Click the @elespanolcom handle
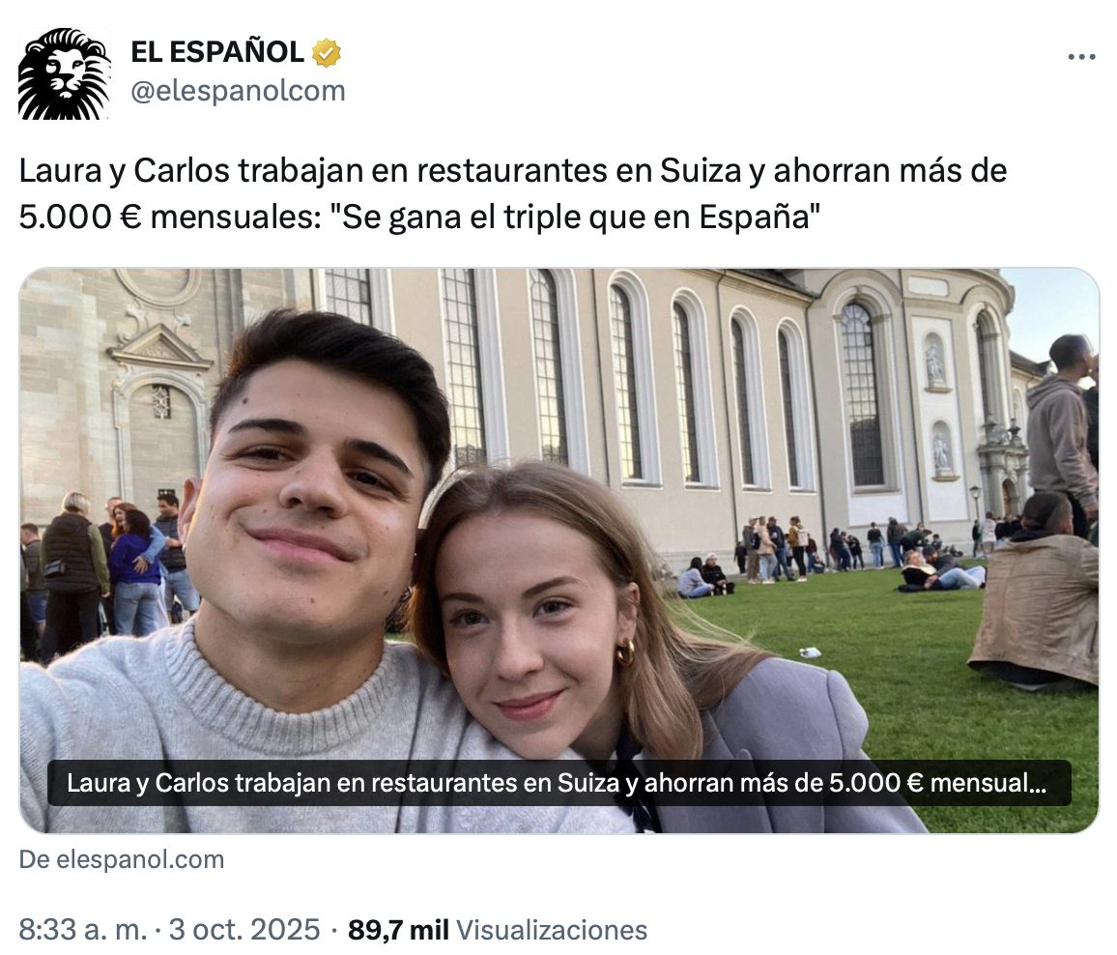 238,91
